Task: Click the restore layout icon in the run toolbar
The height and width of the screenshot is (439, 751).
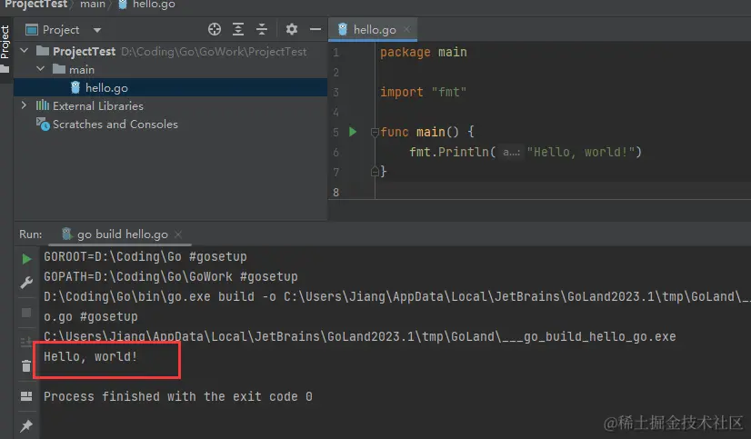Action: (x=26, y=396)
